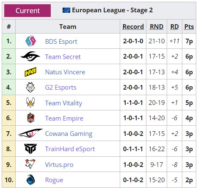Open the BDS Esport team link

tap(61, 42)
